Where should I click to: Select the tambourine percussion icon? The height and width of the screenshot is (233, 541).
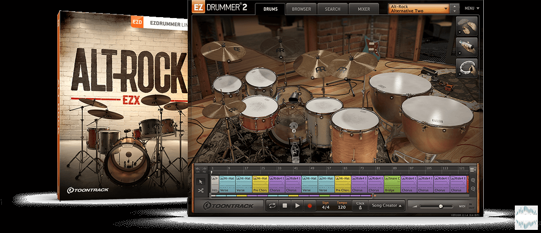[x=467, y=68]
